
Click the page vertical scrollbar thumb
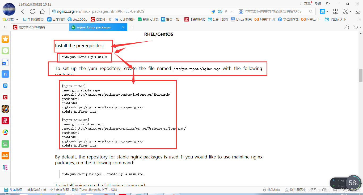(x=361, y=75)
